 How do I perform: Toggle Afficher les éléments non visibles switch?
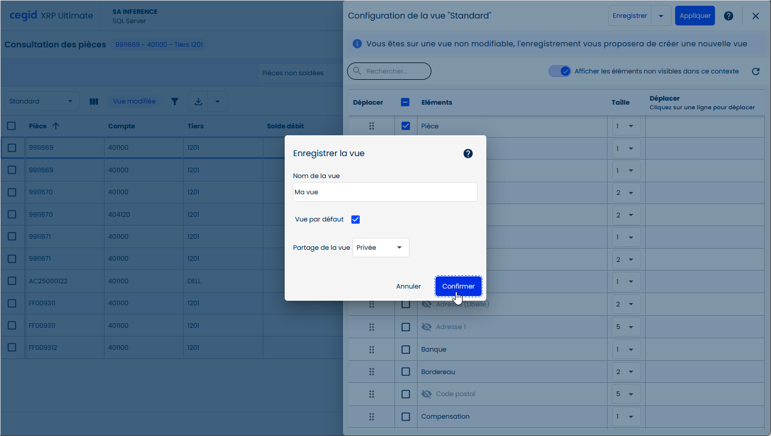point(559,71)
